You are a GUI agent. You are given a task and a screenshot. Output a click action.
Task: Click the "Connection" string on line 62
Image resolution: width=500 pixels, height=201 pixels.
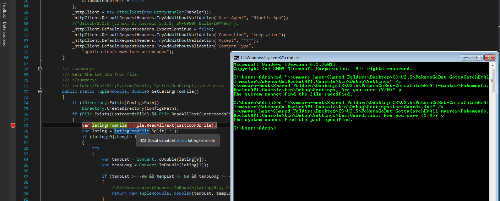point(231,35)
